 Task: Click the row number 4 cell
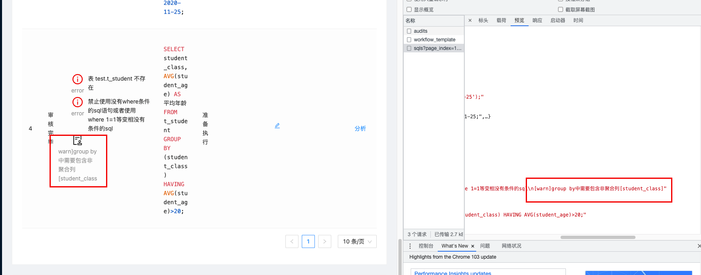point(30,128)
